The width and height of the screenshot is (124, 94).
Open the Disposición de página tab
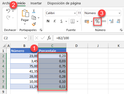[64, 3]
